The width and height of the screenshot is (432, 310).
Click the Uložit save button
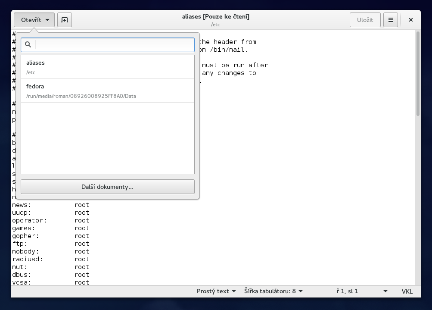pyautogui.click(x=364, y=19)
